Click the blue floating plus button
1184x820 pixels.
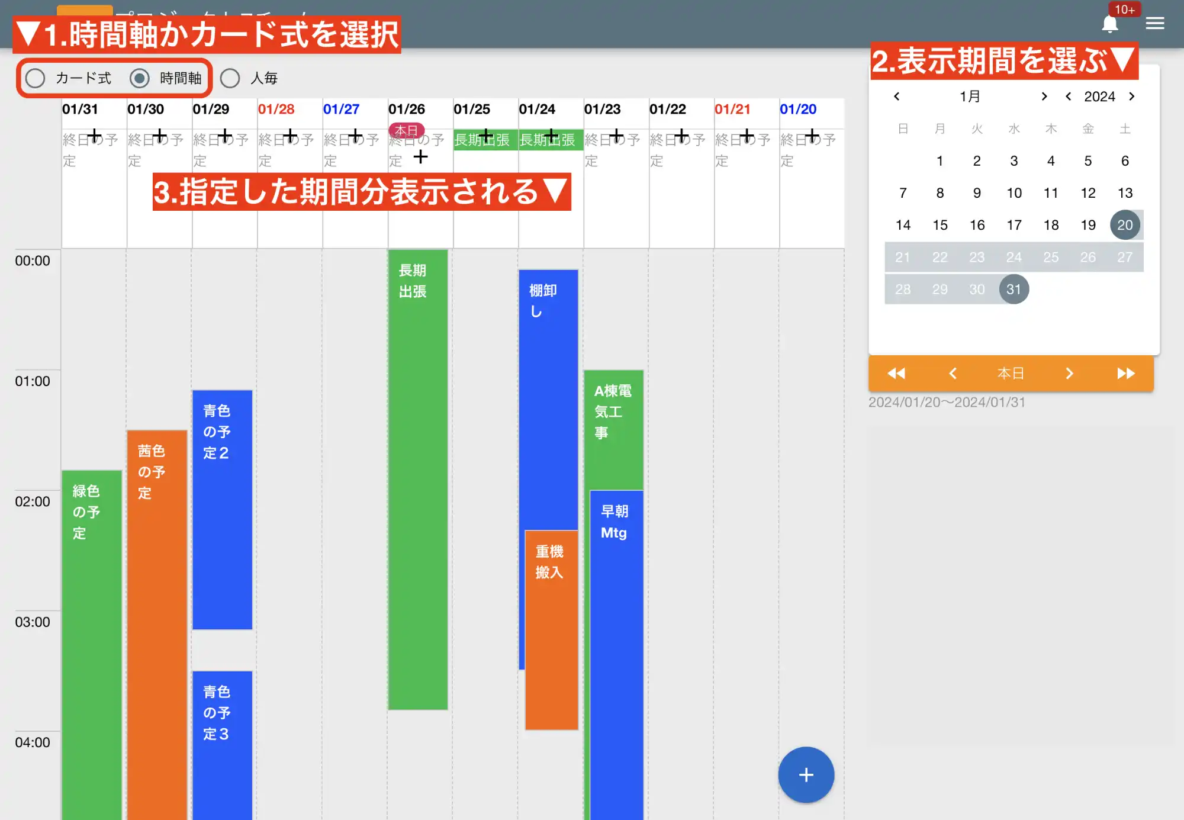806,774
